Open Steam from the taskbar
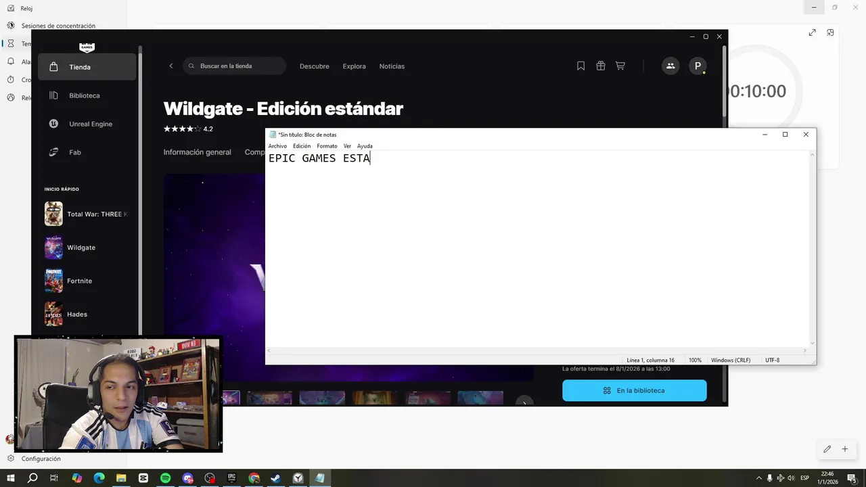 pyautogui.click(x=276, y=478)
